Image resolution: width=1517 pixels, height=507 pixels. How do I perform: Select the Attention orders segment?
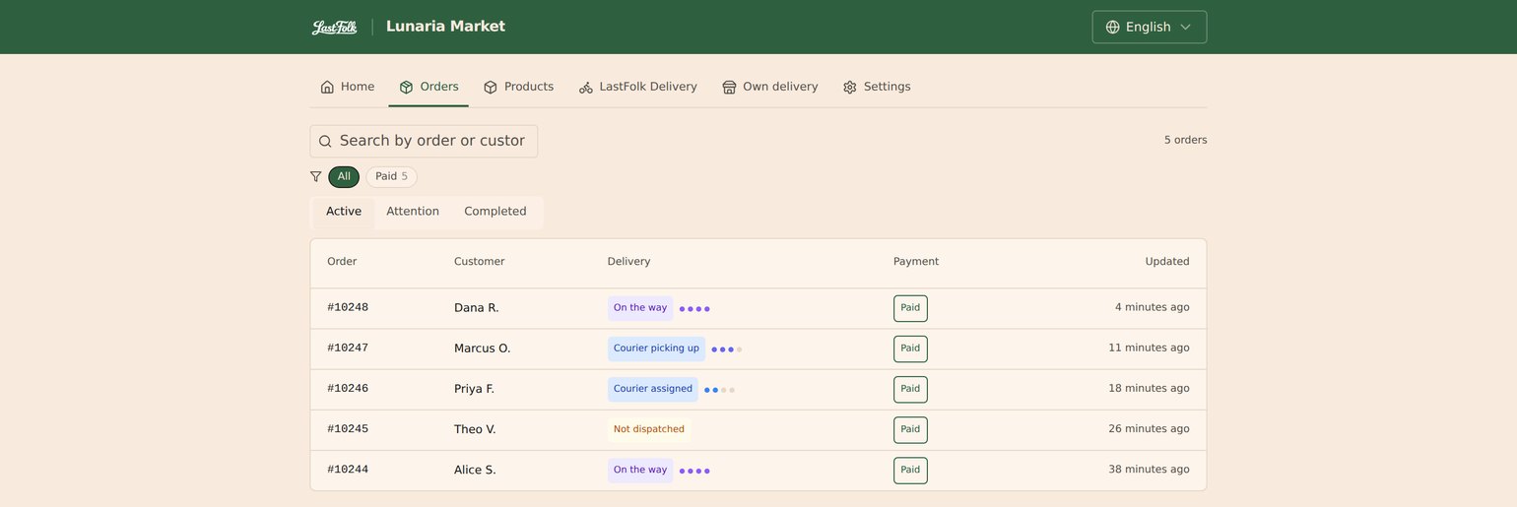pos(413,212)
